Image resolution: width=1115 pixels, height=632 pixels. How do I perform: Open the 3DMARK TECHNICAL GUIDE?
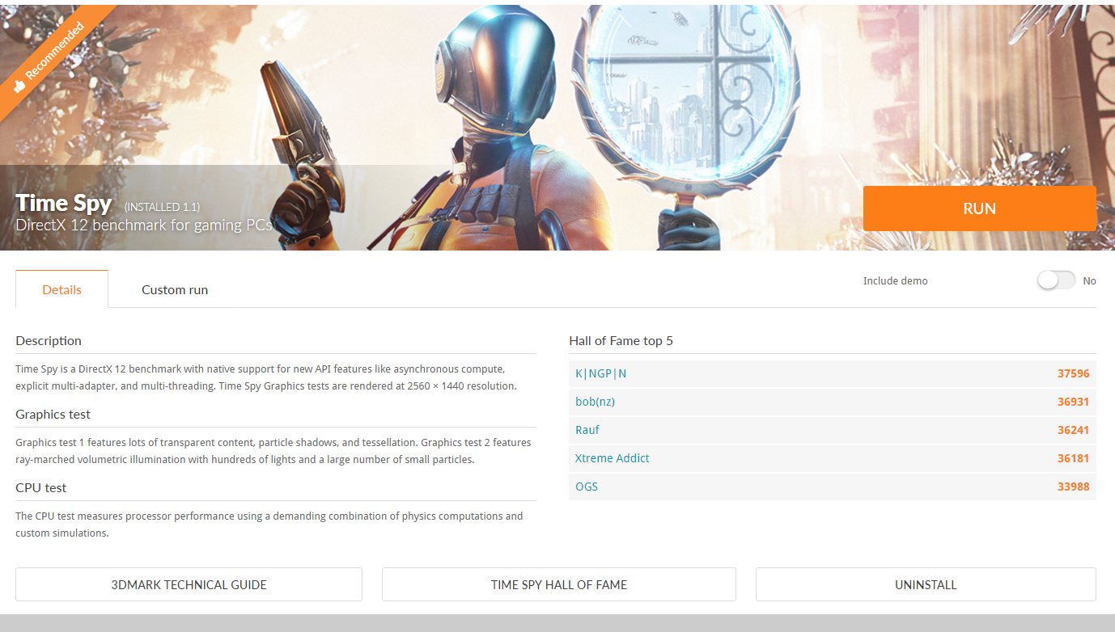point(189,584)
